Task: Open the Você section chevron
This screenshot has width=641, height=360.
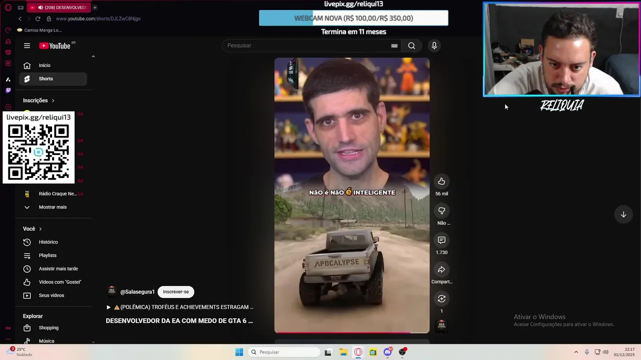Action: 41,229
